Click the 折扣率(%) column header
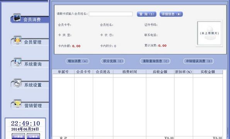This screenshot has width=230, height=139. coord(184,72)
